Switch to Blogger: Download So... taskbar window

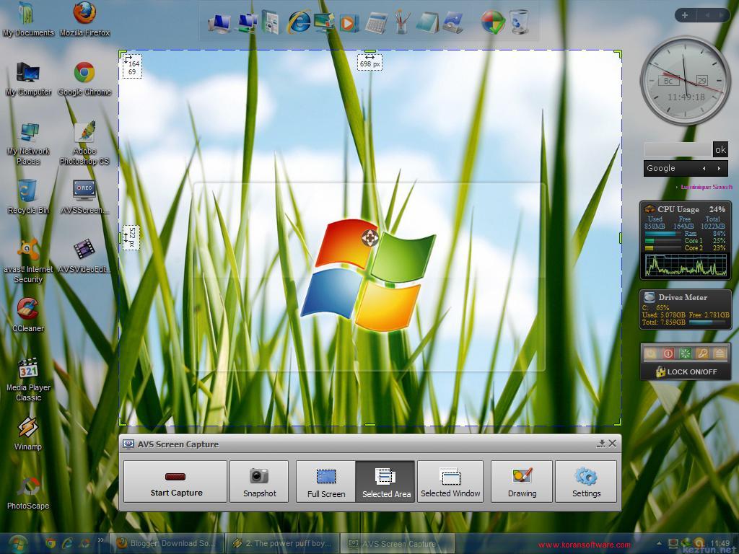click(x=166, y=543)
